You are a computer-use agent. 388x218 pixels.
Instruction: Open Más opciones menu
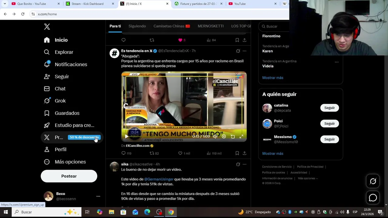point(65,162)
